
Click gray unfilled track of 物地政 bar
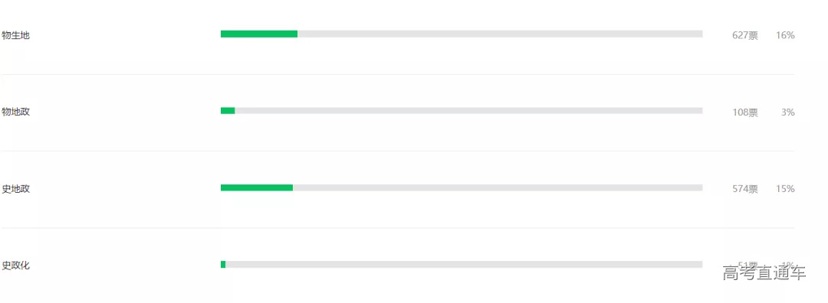tap(469, 111)
